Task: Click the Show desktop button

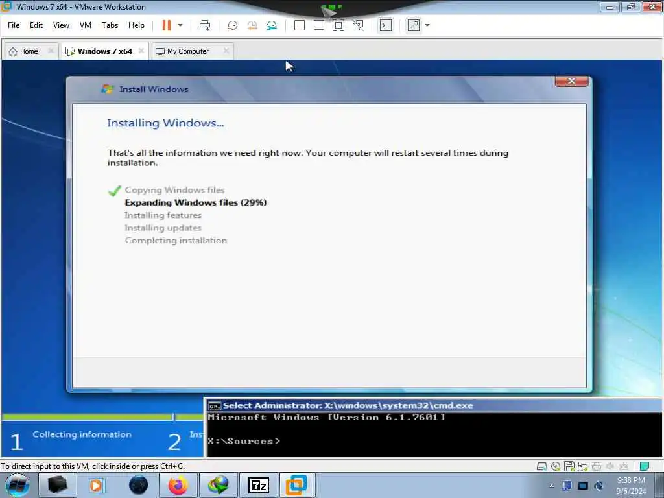Action: (661, 485)
